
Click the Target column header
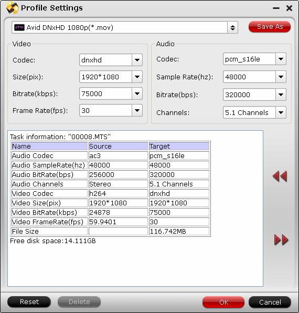coord(179,146)
